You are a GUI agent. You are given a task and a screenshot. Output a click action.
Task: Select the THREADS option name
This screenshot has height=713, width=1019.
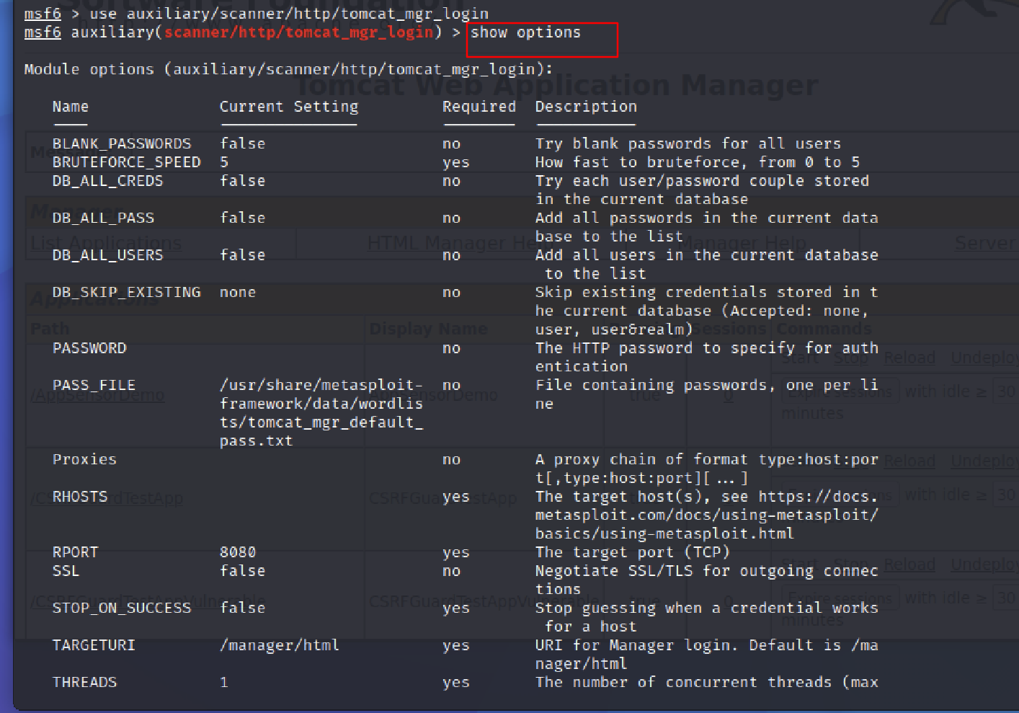(x=84, y=682)
